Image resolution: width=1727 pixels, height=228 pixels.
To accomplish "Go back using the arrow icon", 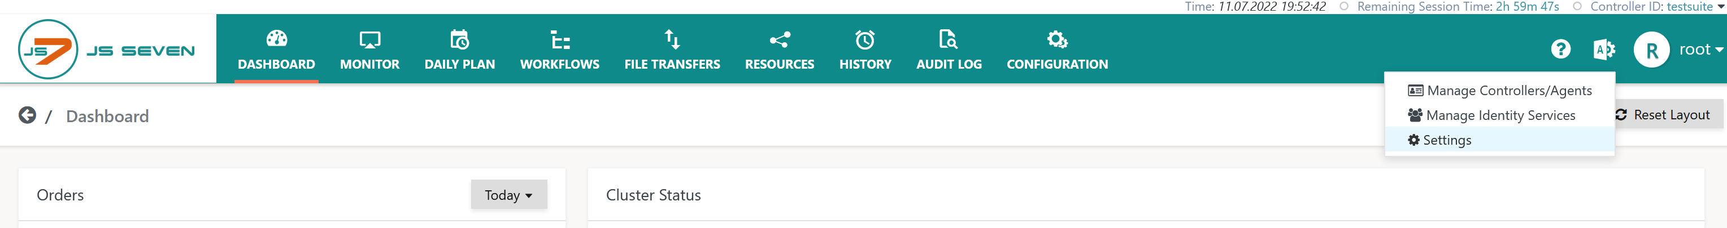I will (x=27, y=115).
